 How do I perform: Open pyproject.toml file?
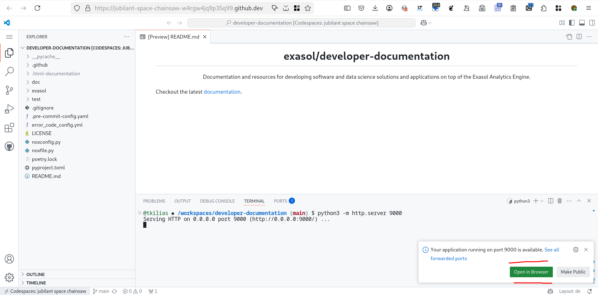(77, 168)
